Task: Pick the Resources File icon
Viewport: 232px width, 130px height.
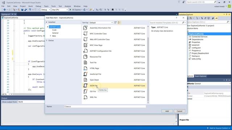Action: (86, 57)
